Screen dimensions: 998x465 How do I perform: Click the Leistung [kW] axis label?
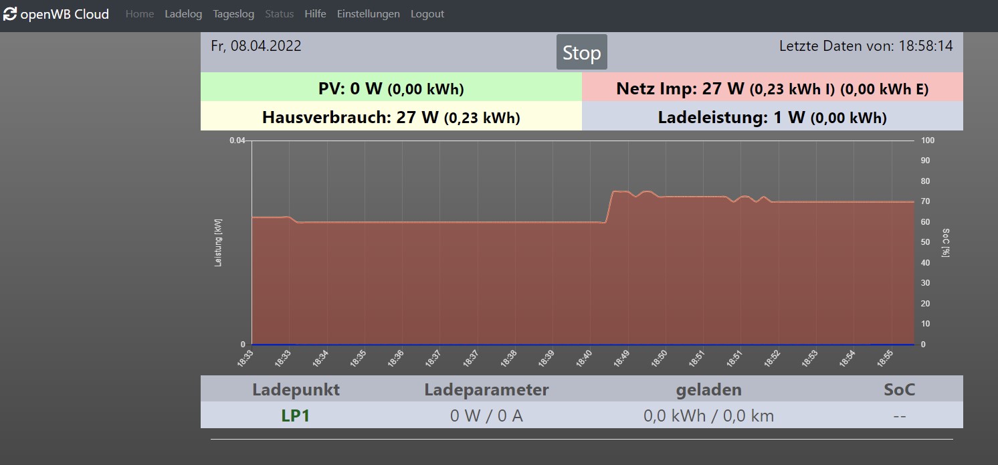(x=218, y=242)
